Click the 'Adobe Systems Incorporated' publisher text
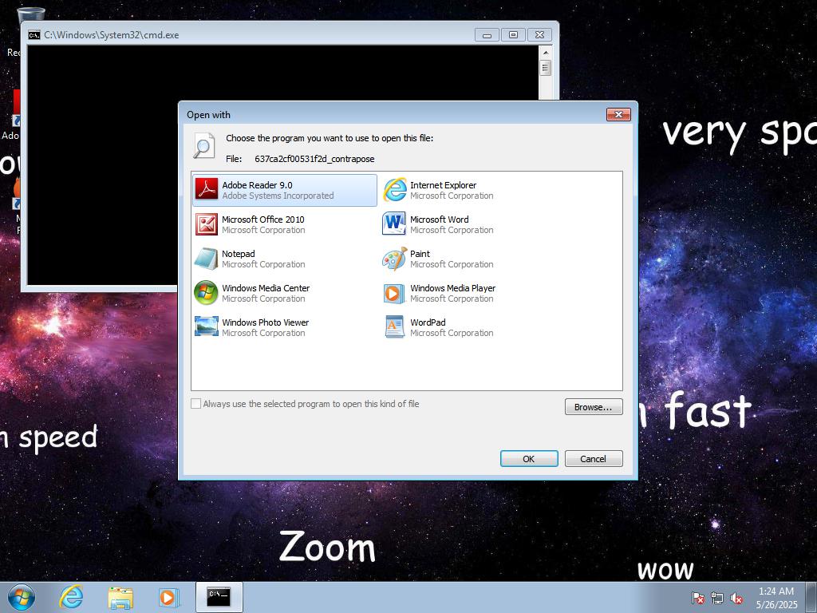Image resolution: width=817 pixels, height=613 pixels. [278, 196]
